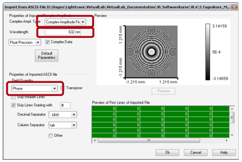
Task: Check the Other column separator checkbox
Action: point(51,136)
